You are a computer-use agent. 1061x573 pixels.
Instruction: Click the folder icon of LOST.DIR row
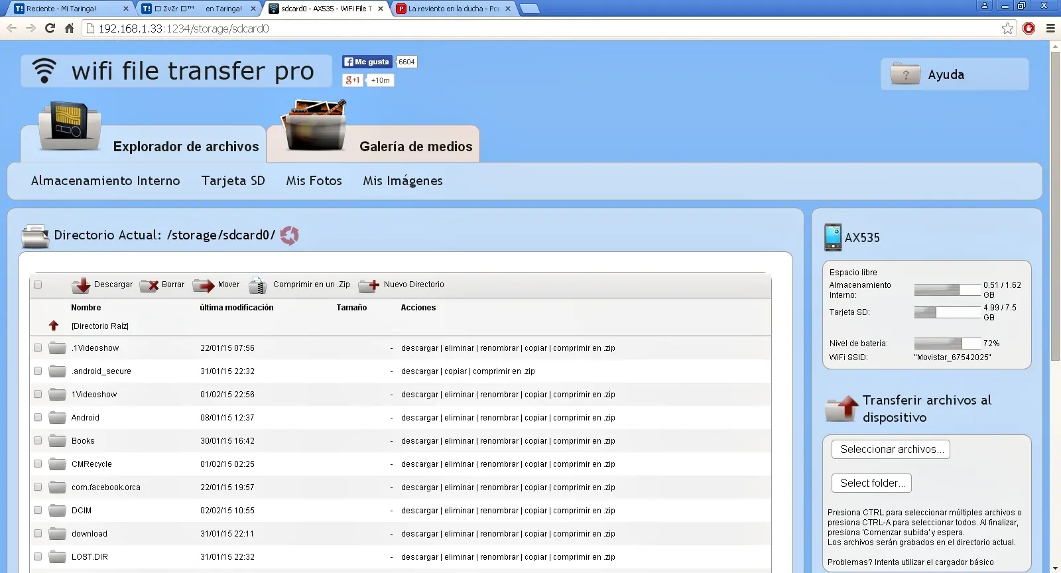[58, 556]
